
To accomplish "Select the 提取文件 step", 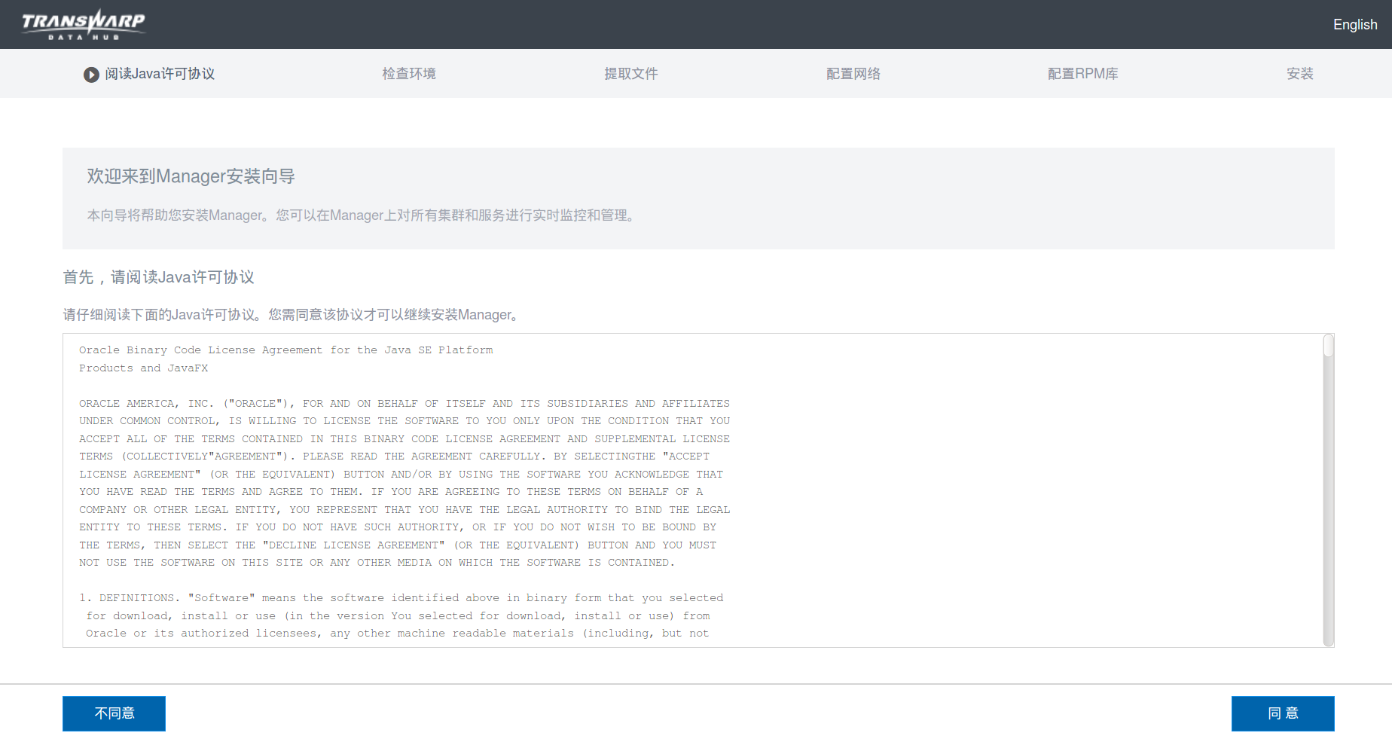I will pos(631,74).
